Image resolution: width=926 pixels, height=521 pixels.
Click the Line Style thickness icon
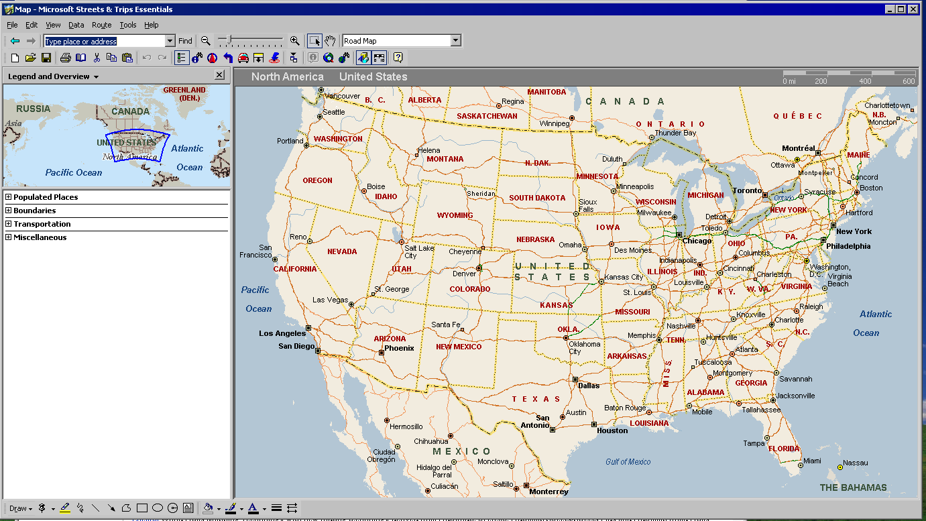(276, 508)
